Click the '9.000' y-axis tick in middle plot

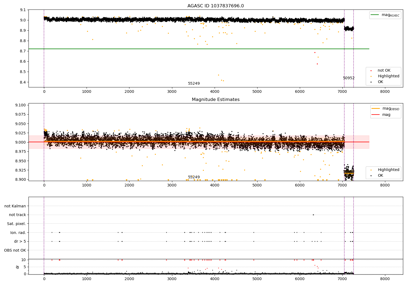21,142
